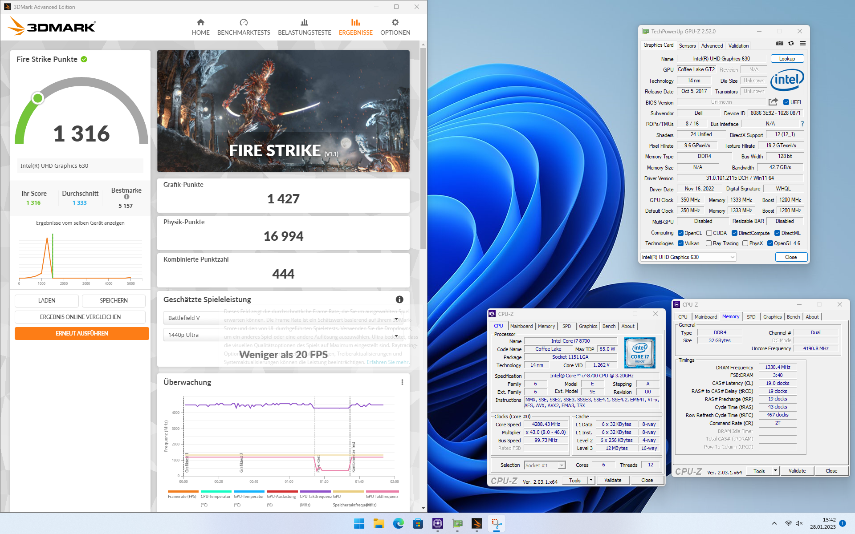
Task: Open Validation tab in GPU-Z
Action: (738, 46)
